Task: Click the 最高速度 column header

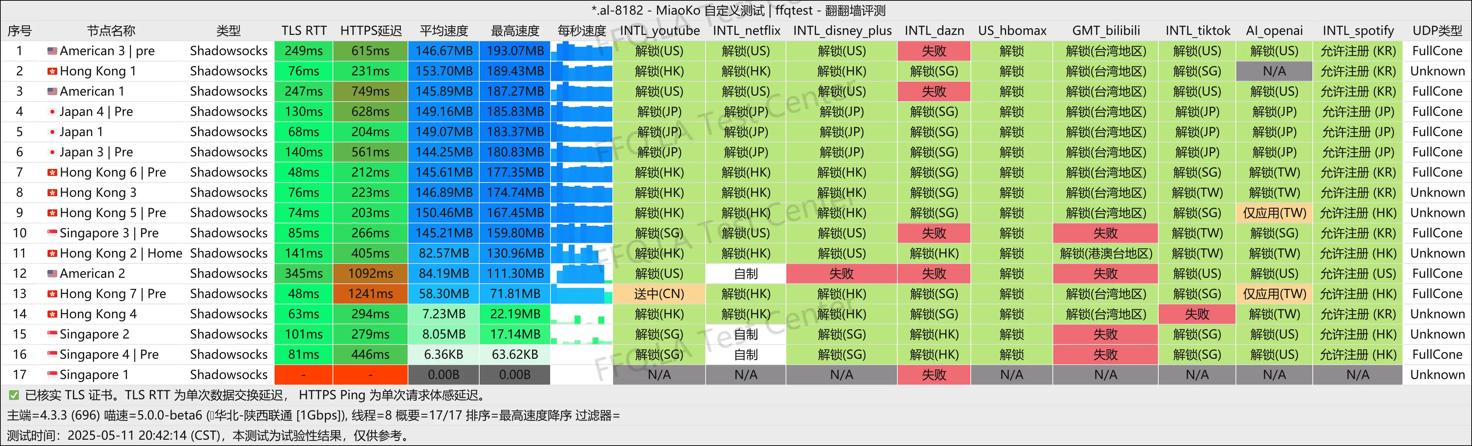Action: tap(515, 31)
